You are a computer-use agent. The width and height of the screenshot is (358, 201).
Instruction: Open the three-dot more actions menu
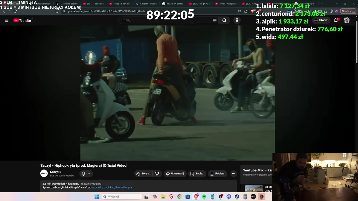tap(234, 174)
